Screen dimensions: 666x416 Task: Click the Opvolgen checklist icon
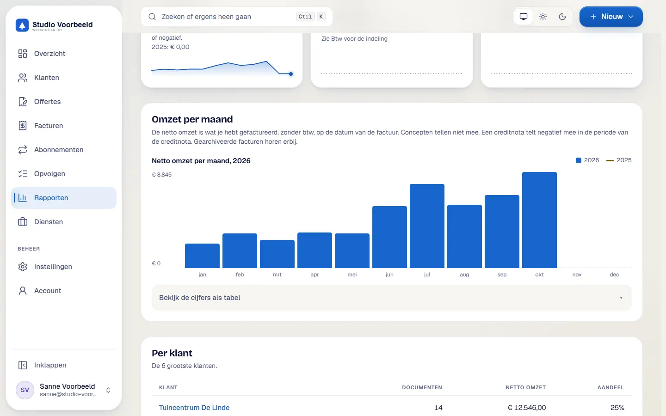[x=23, y=174]
